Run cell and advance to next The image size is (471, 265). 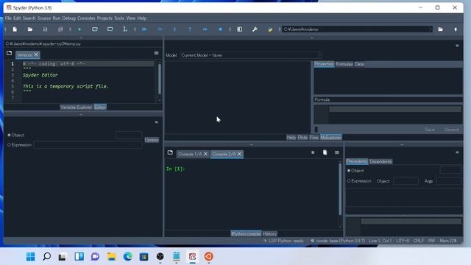pos(110,29)
